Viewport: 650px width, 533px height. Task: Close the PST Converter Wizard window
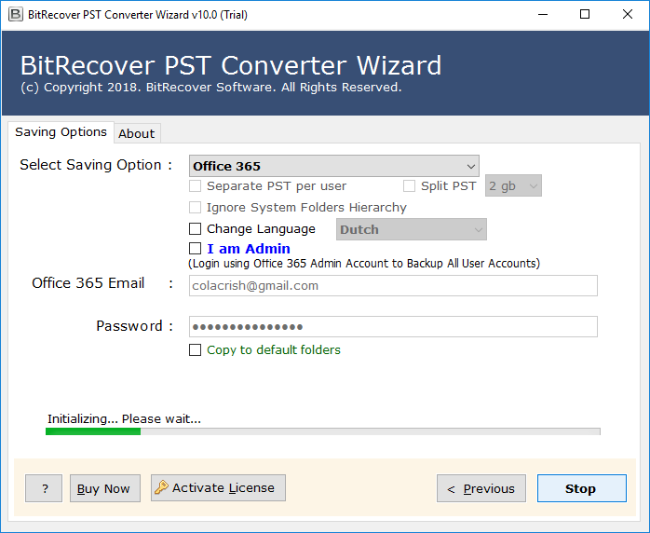(628, 15)
